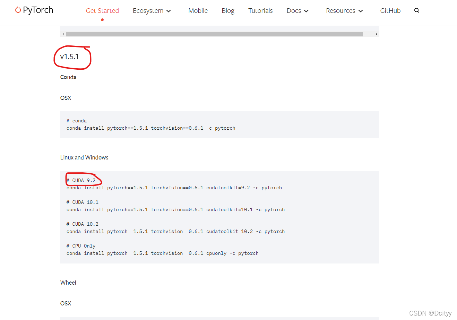Click the Wheel subheading
Image resolution: width=457 pixels, height=320 pixels.
pos(68,283)
